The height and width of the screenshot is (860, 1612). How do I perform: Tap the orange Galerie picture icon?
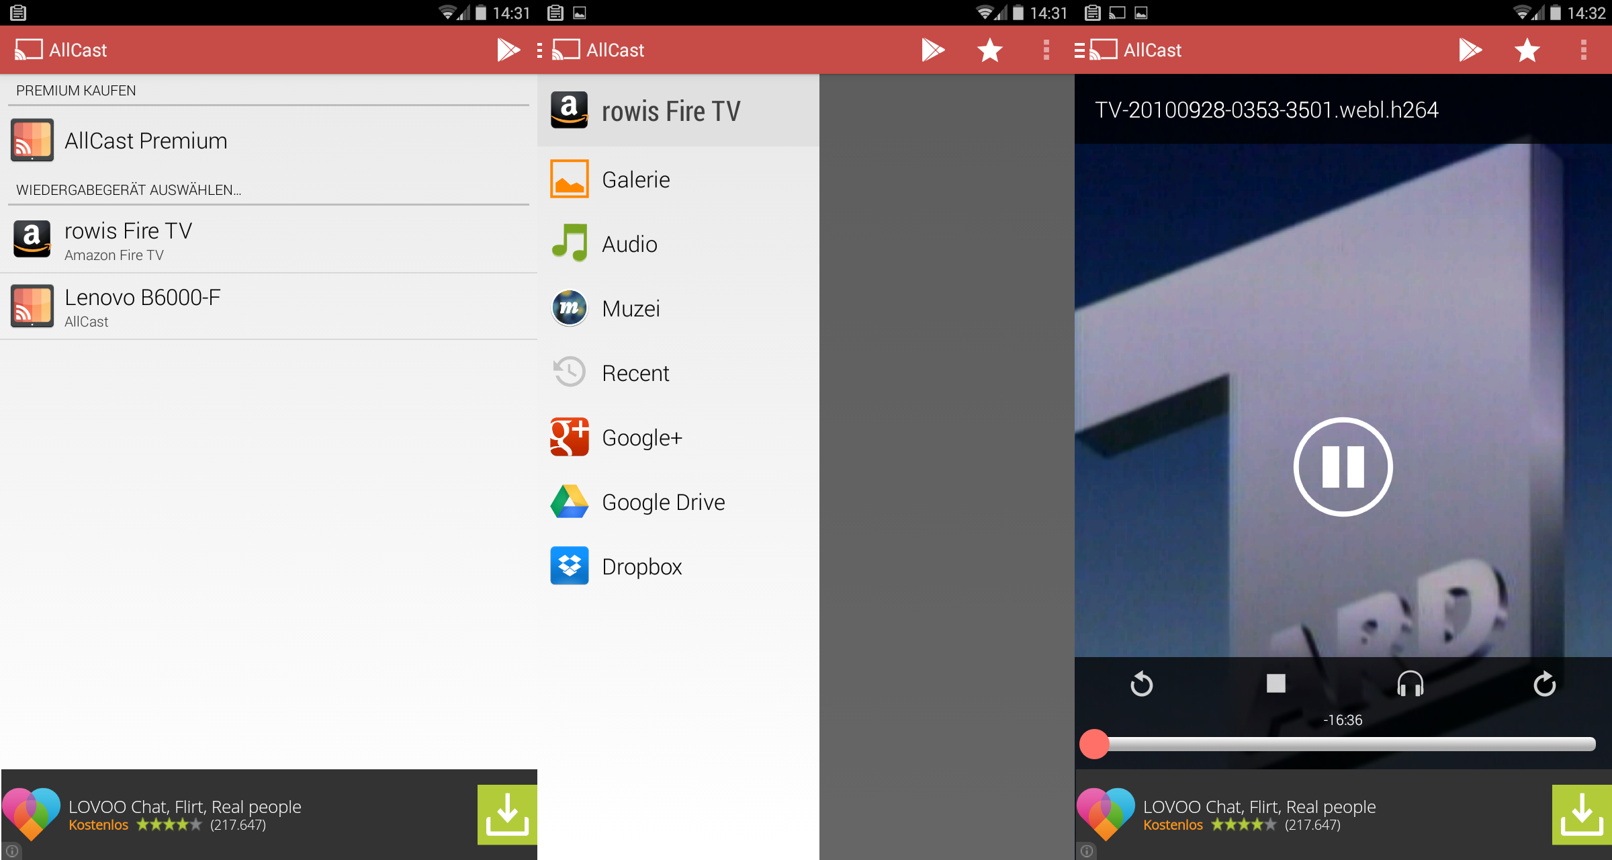[570, 179]
